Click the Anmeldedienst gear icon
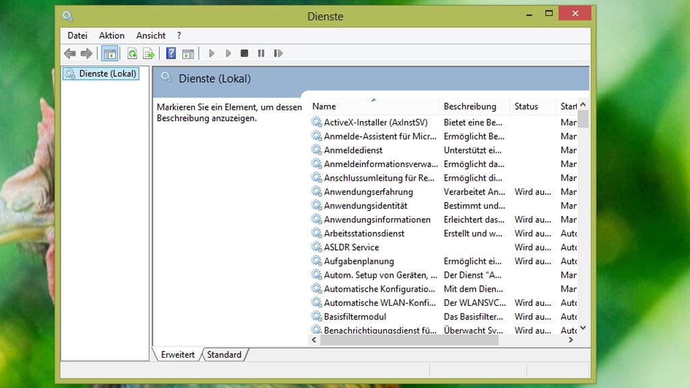The image size is (690, 388). [x=315, y=150]
